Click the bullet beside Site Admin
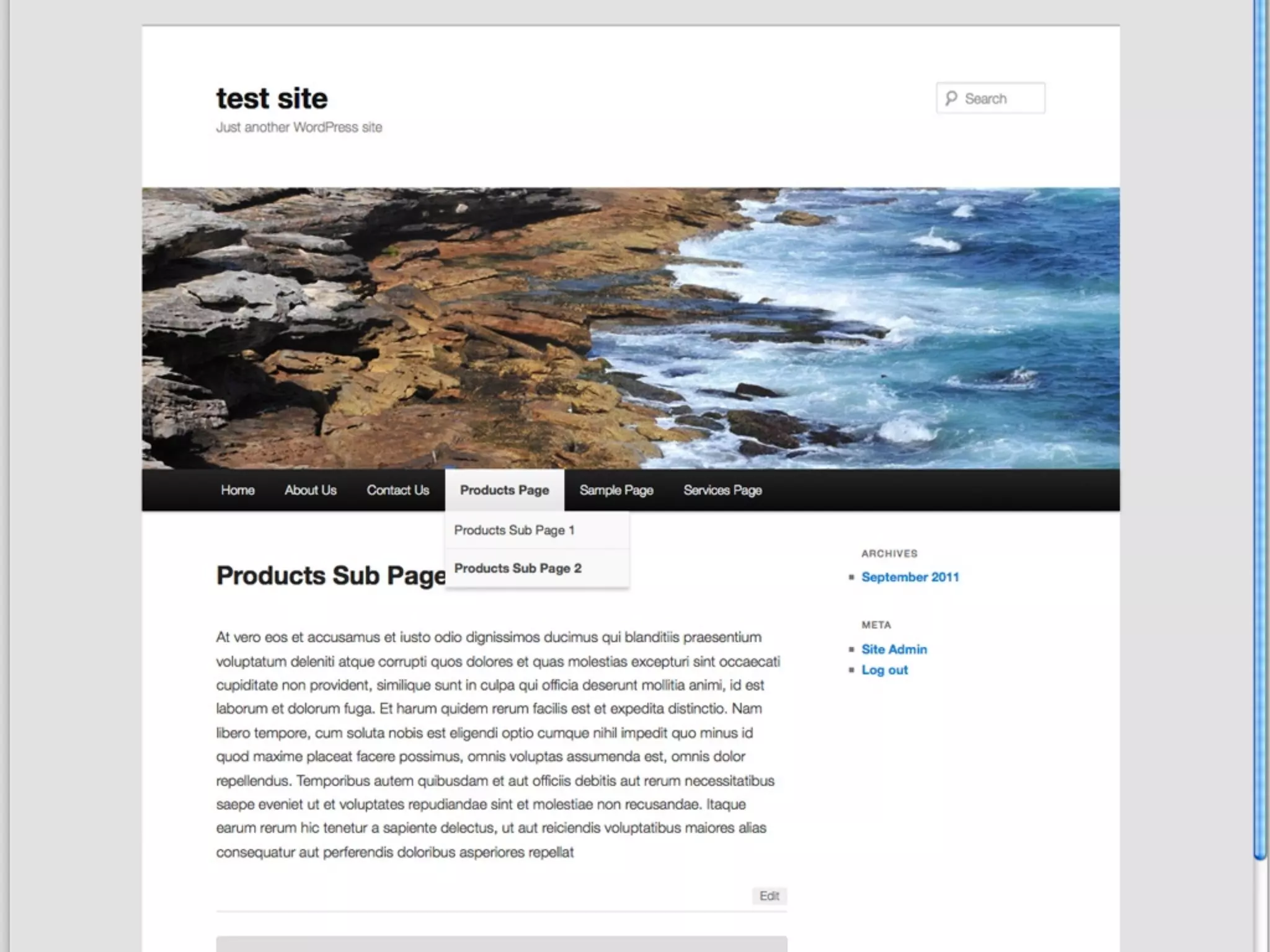1270x952 pixels. tap(851, 650)
